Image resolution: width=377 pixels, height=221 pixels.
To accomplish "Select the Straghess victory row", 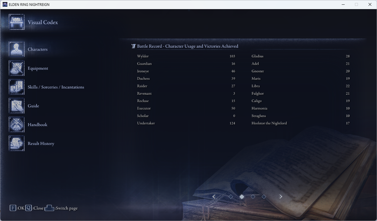I will 301,116.
